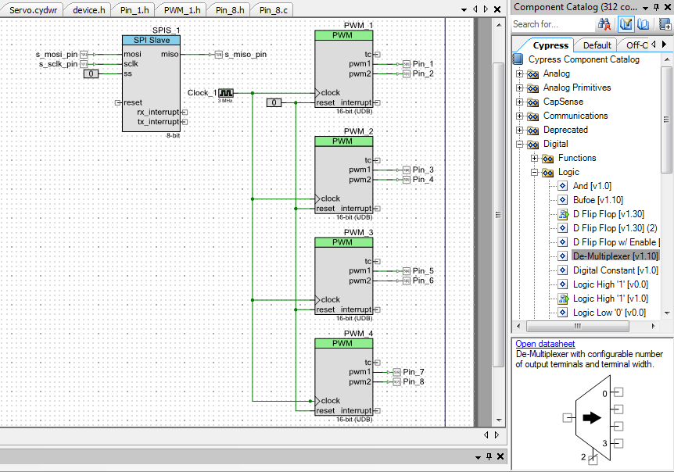Select the De-Multiplexer [v1.10] component

615,256
